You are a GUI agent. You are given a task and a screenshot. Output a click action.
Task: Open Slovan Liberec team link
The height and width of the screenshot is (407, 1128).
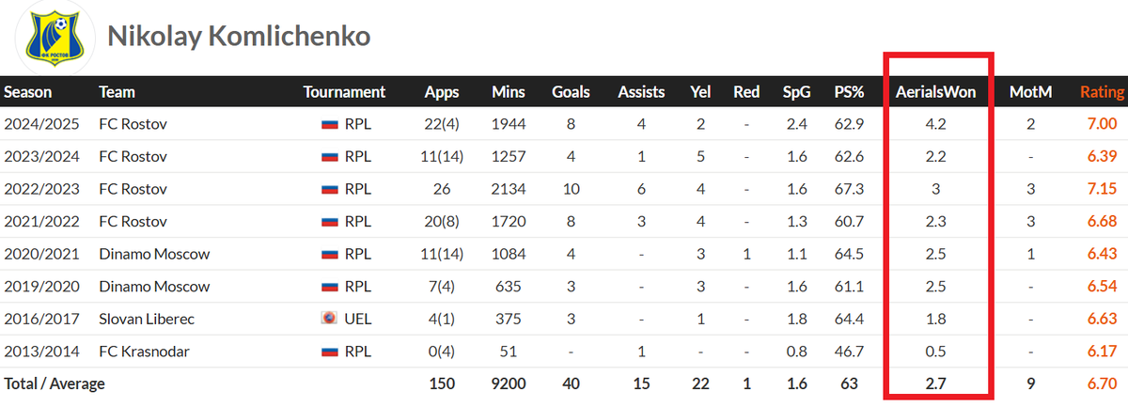[x=147, y=319]
